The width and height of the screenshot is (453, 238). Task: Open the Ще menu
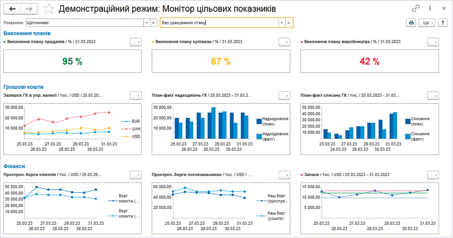pos(427,22)
